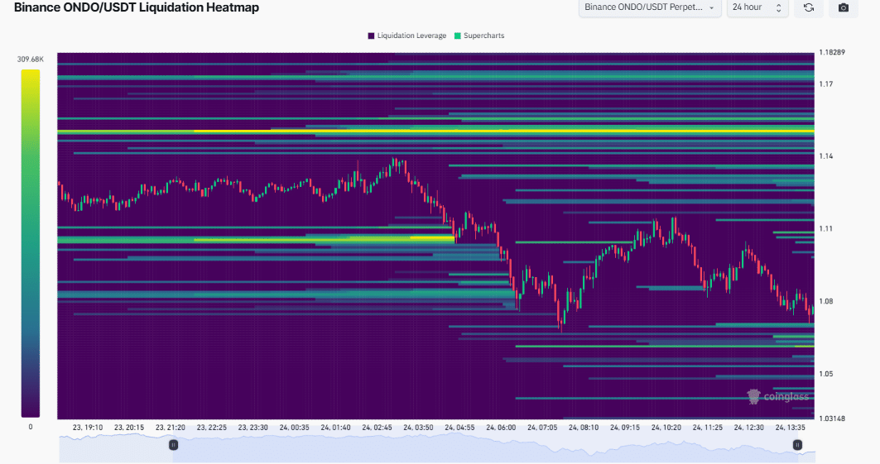Click the right handle of the time range slider
This screenshot has height=464, width=880.
coord(797,445)
